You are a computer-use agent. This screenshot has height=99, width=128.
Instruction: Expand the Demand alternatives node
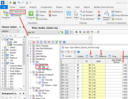(31, 54)
